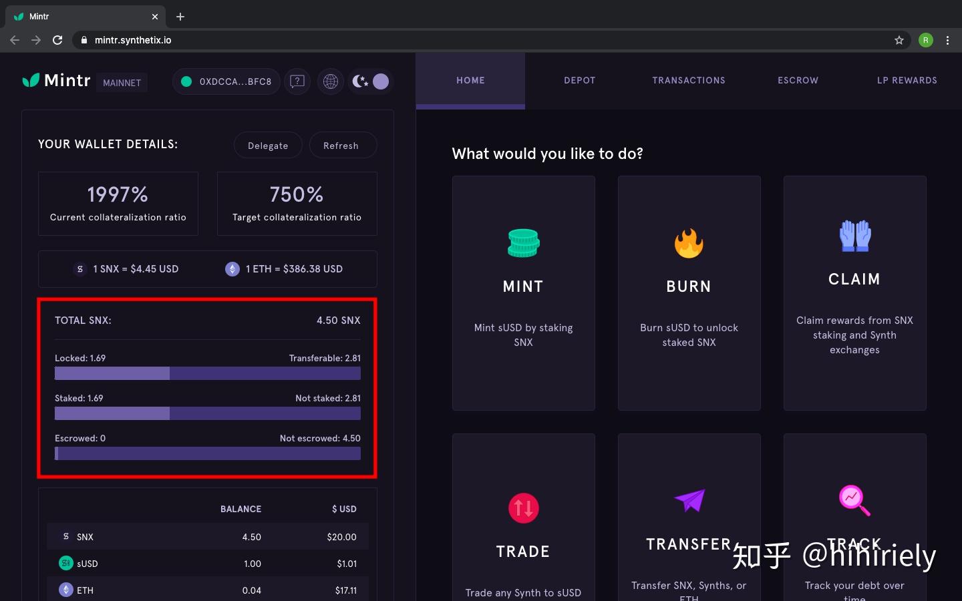Click the '$ USD' column header
Image resolution: width=962 pixels, height=601 pixels.
[344, 509]
